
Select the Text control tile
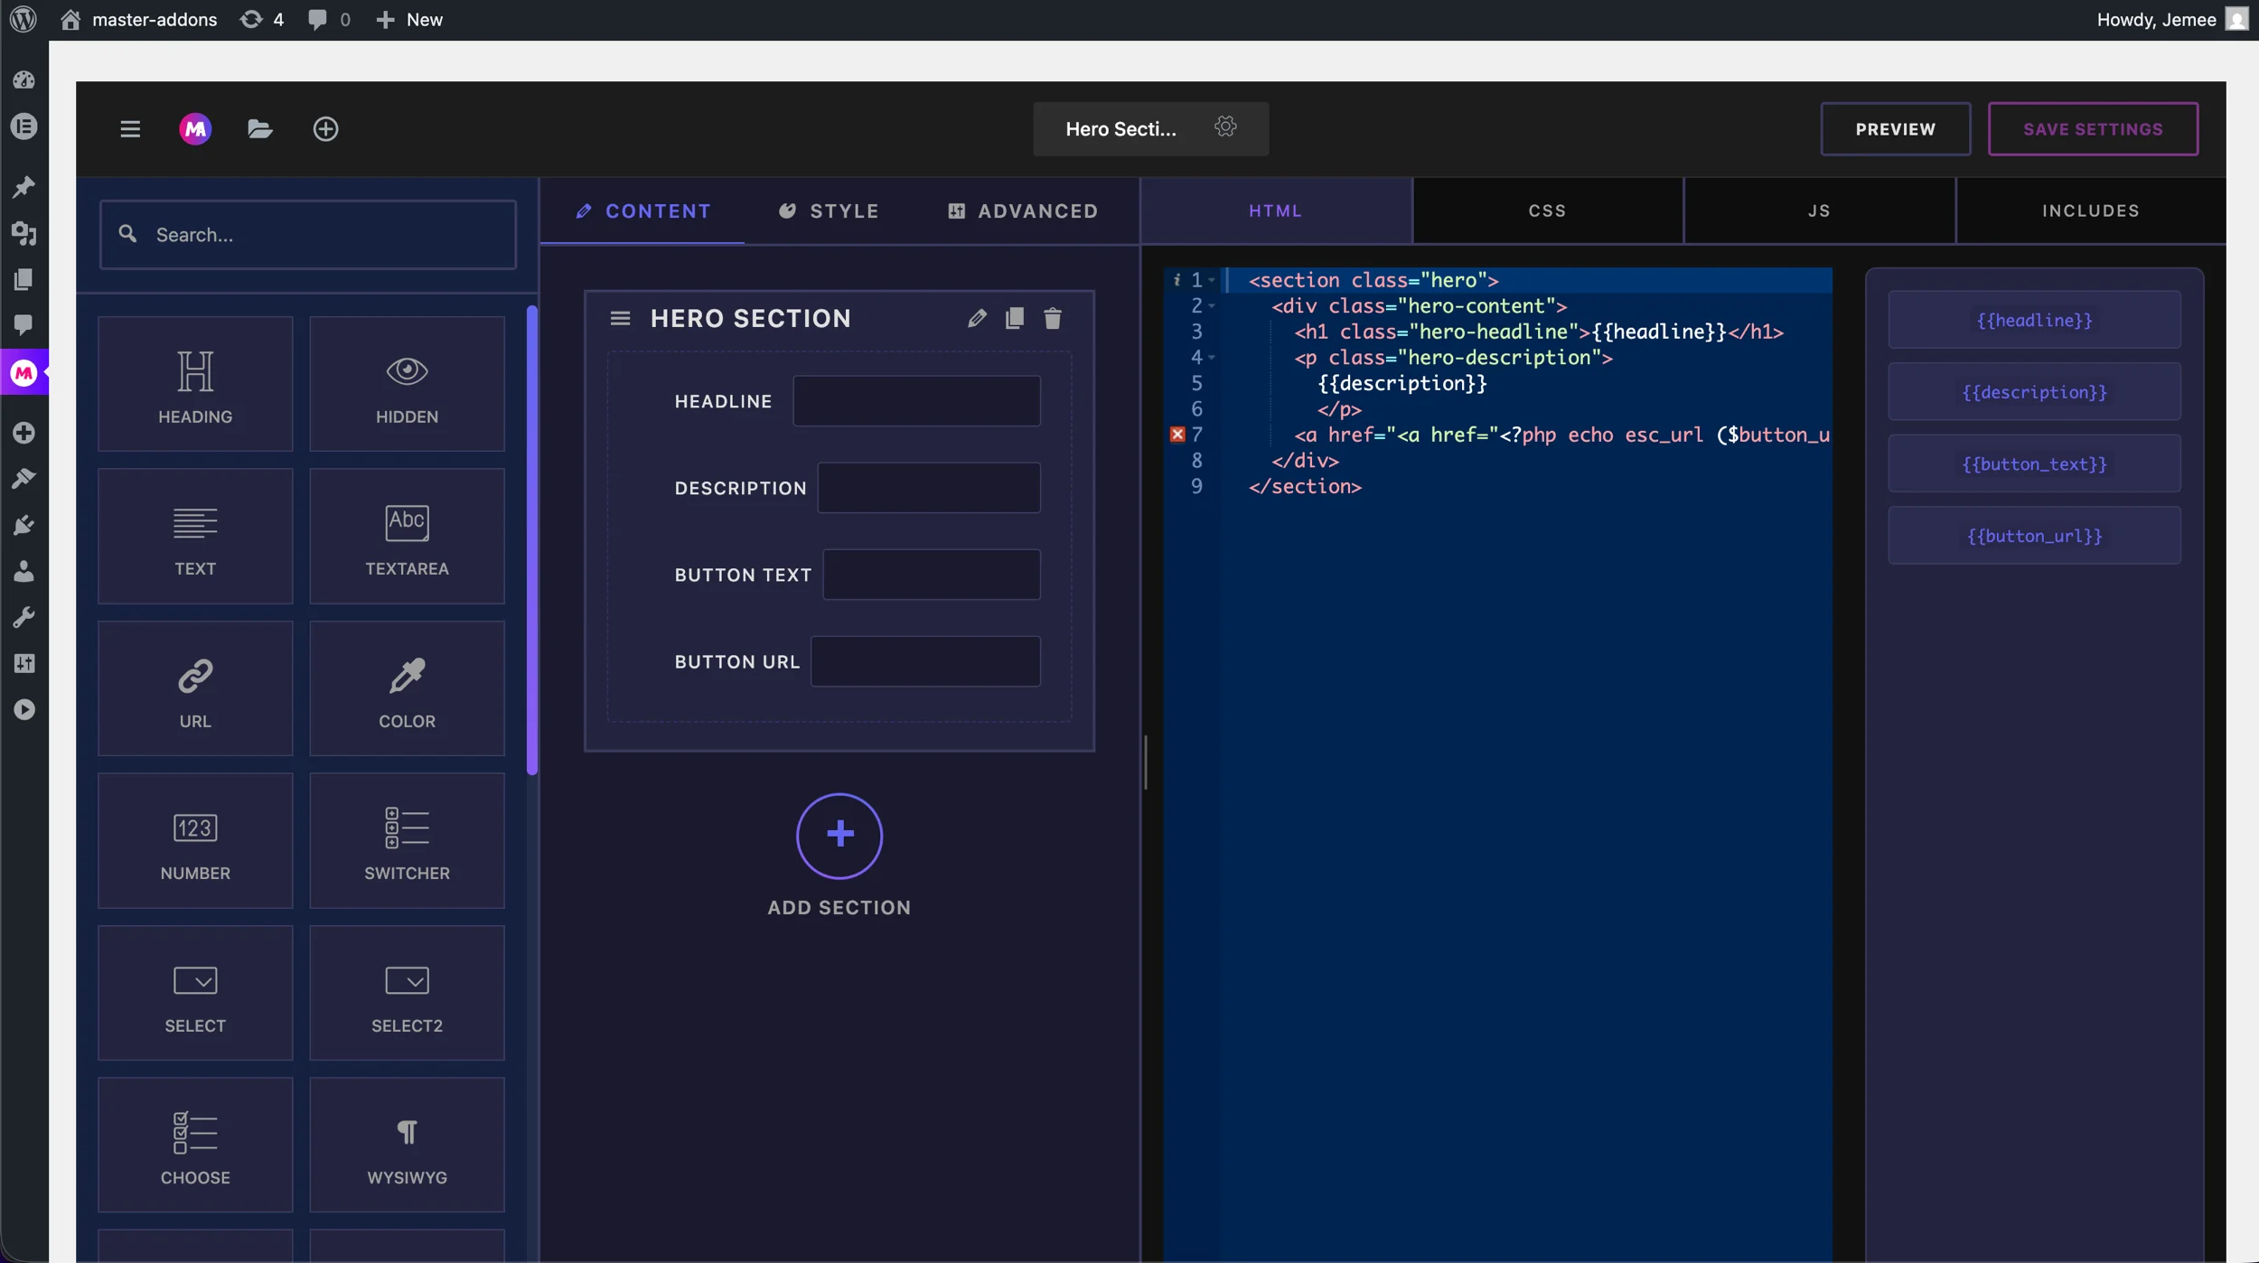click(195, 536)
